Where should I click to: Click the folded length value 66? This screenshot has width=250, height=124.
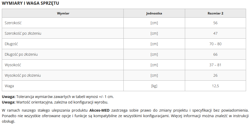click(x=215, y=54)
